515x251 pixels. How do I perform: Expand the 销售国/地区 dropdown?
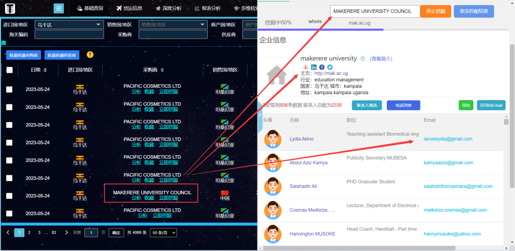tap(173, 24)
